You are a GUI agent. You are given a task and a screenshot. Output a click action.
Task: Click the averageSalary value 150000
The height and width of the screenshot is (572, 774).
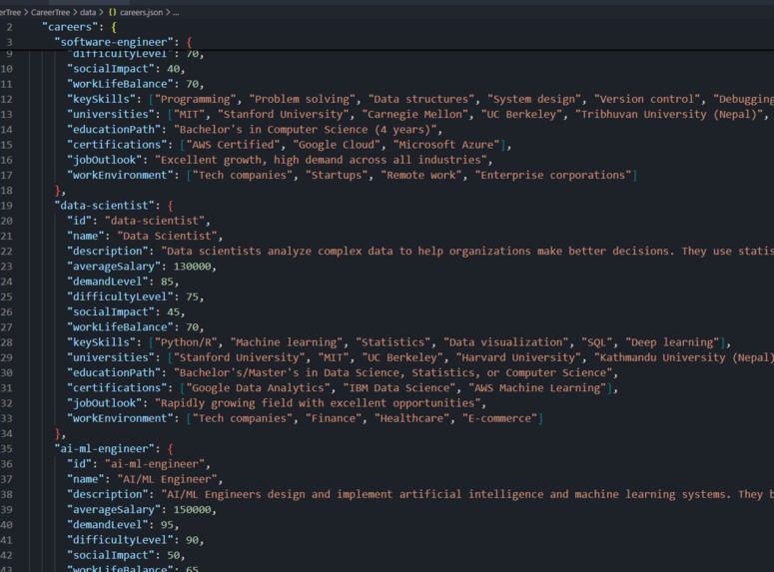pyautogui.click(x=192, y=510)
